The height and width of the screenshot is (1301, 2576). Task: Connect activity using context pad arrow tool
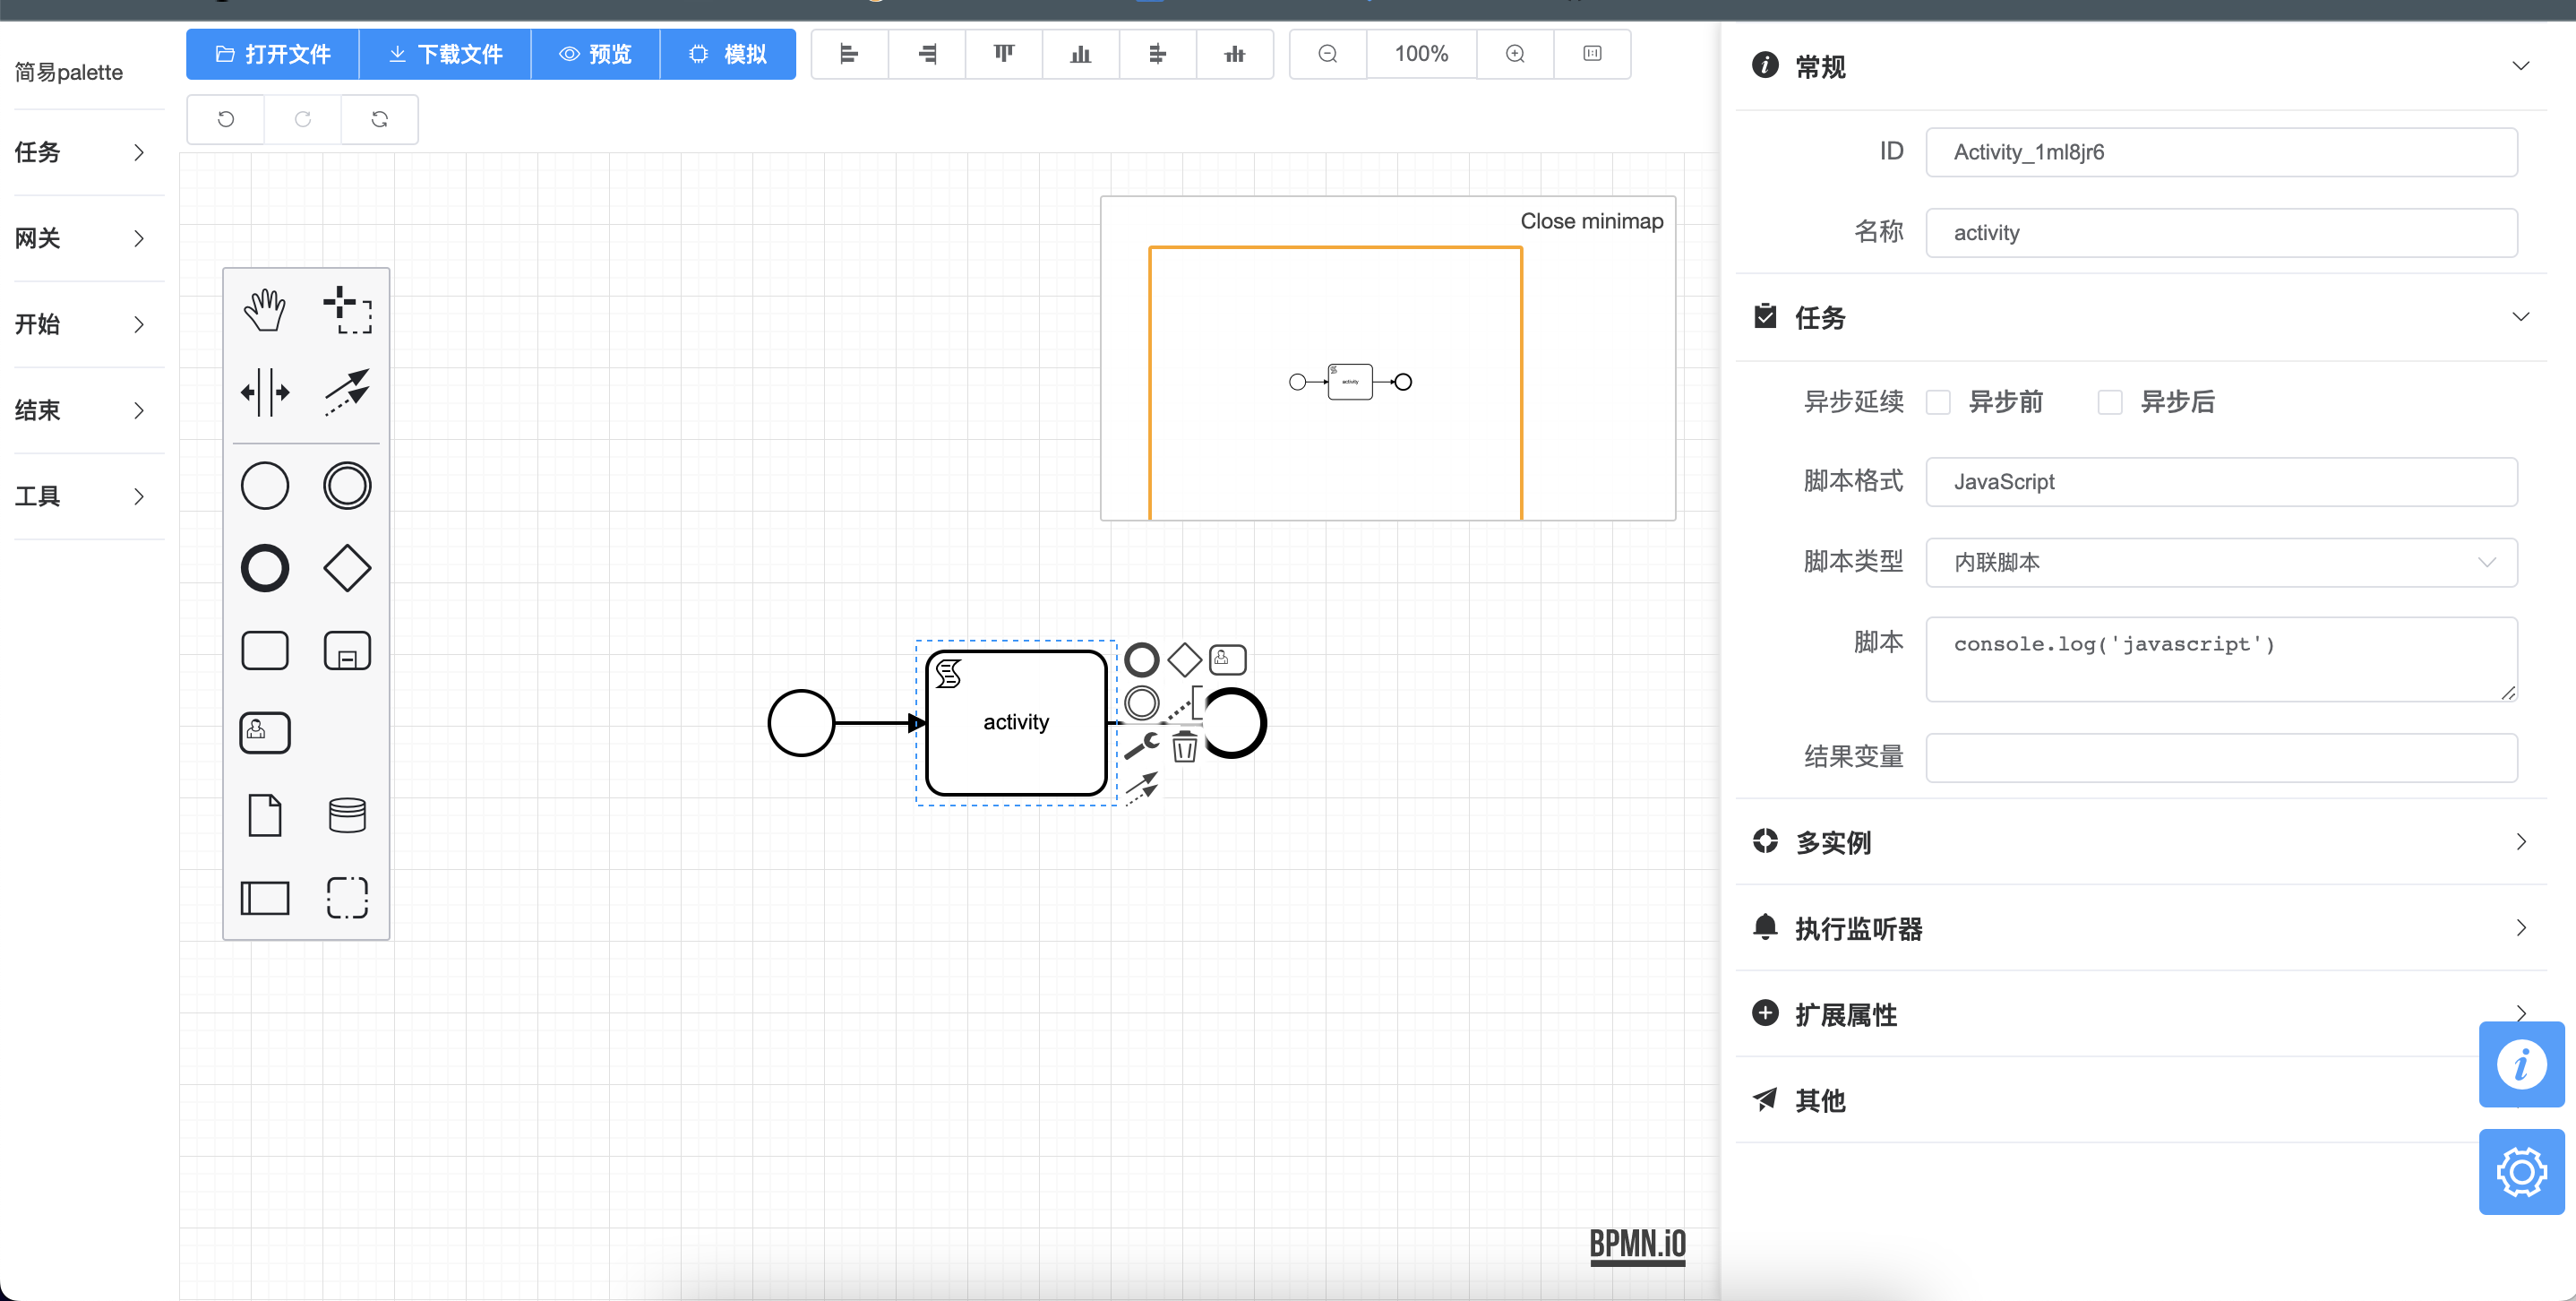(1141, 788)
